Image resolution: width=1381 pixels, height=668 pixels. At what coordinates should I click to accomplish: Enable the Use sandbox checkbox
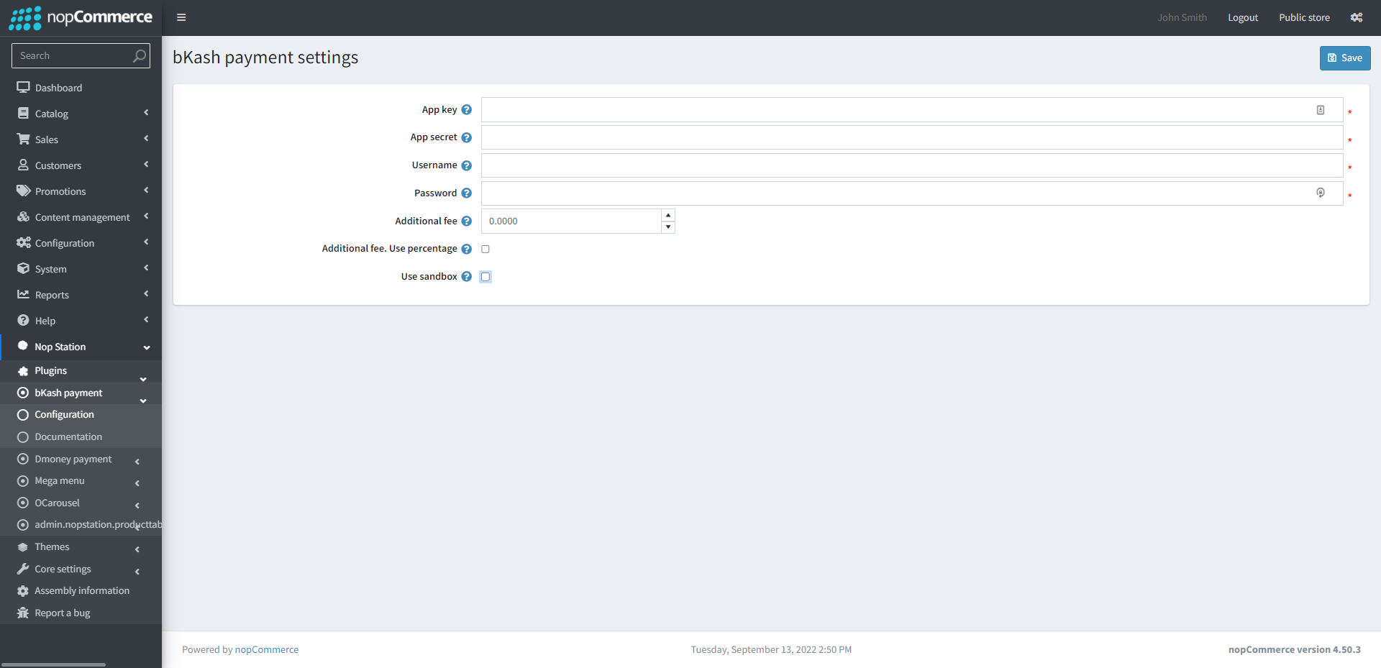coord(486,277)
